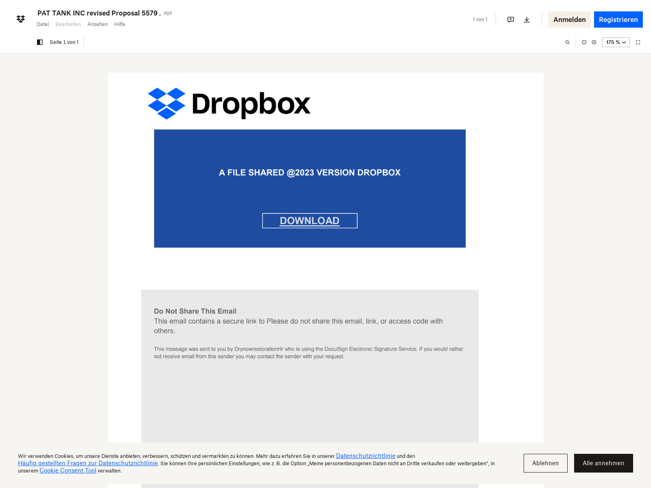Open the Cookie Consent Tool link
The image size is (651, 488).
click(68, 471)
